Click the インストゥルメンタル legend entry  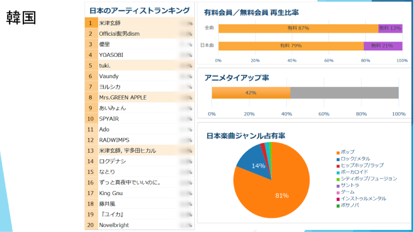[364, 198]
